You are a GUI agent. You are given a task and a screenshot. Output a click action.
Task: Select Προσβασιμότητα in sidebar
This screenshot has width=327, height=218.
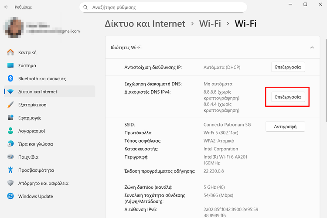click(36, 170)
